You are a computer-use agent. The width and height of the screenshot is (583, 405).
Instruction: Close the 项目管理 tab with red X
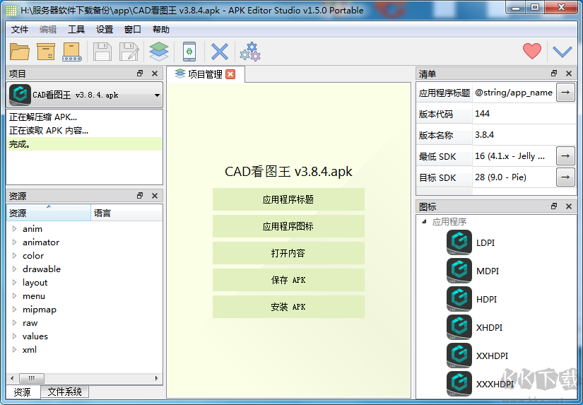pos(230,74)
